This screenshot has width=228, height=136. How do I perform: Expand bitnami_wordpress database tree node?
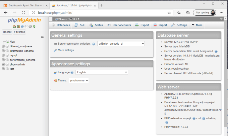3,46
